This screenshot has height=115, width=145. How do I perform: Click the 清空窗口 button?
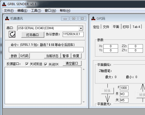pos(72,63)
